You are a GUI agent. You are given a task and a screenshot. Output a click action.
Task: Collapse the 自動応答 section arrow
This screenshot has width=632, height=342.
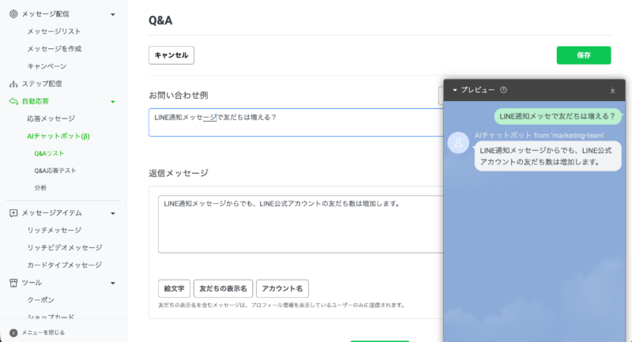tap(113, 102)
